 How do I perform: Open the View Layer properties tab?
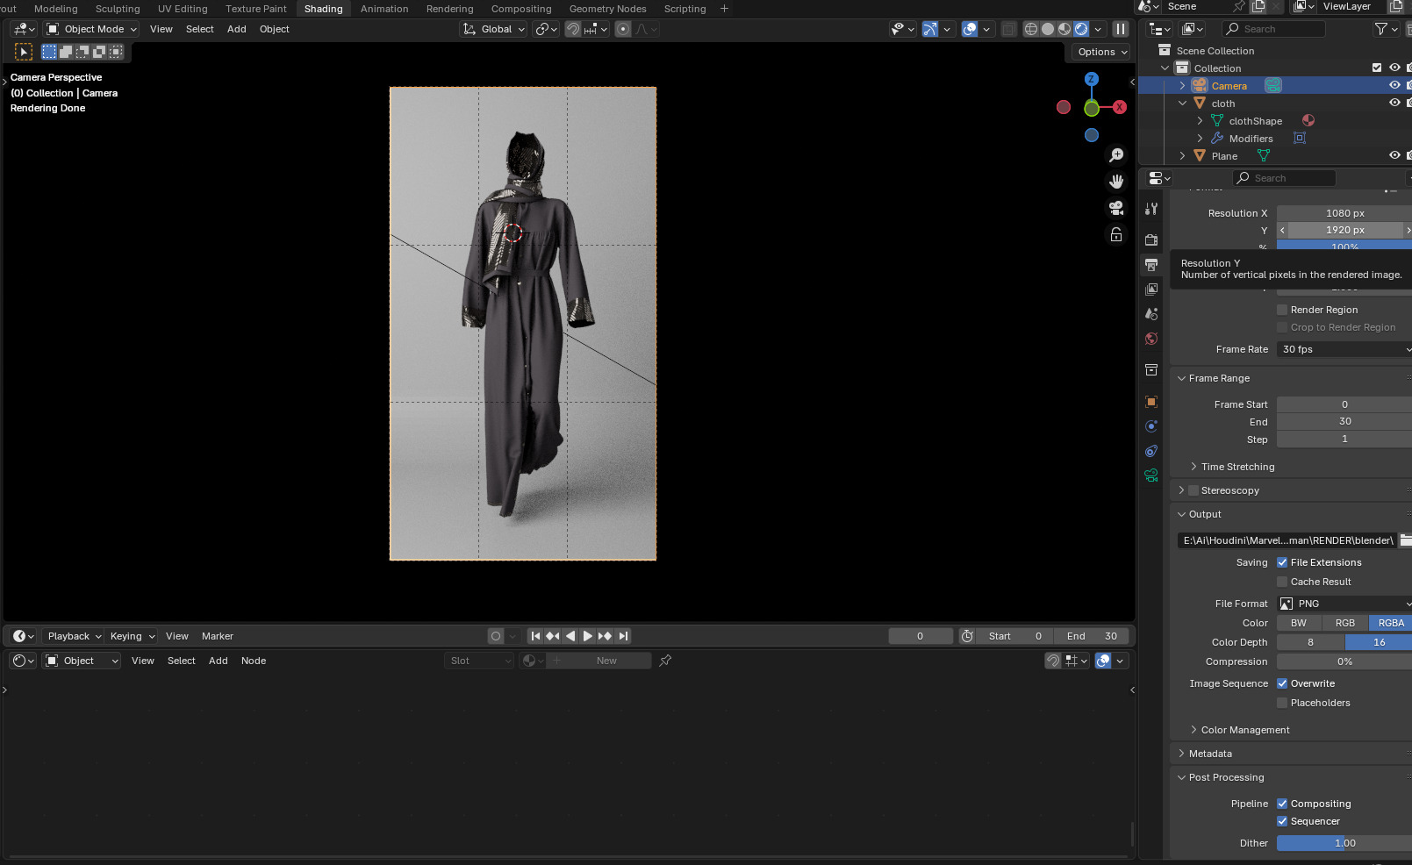[x=1151, y=289]
